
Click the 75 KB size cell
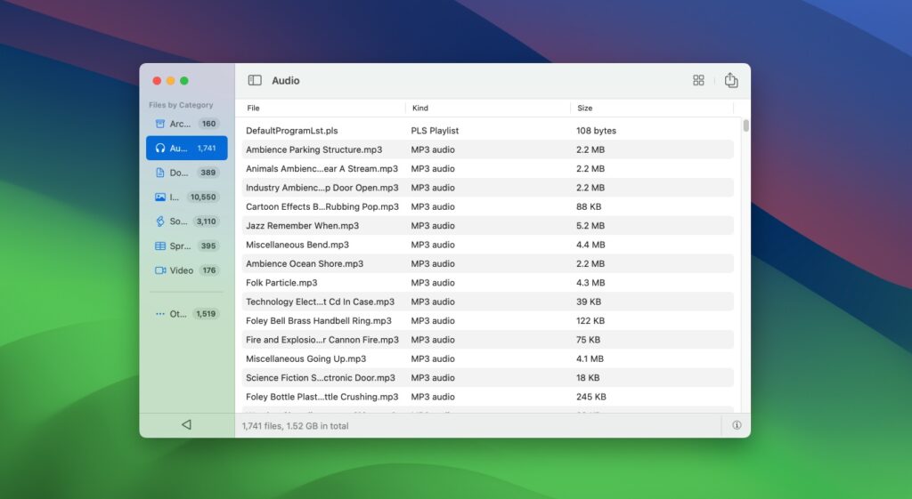[588, 340]
